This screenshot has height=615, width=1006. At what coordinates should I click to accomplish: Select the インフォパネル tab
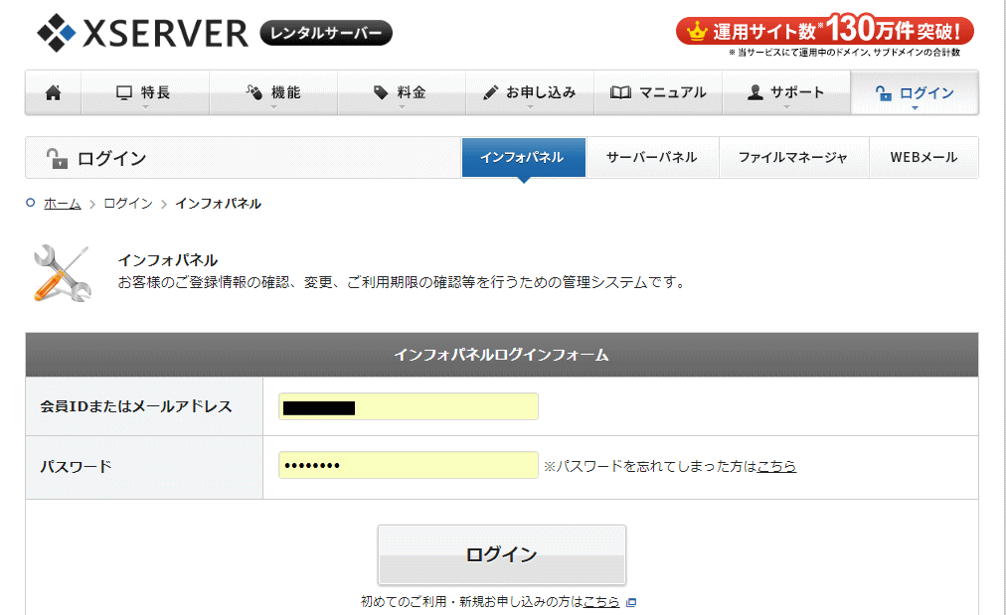tap(524, 157)
